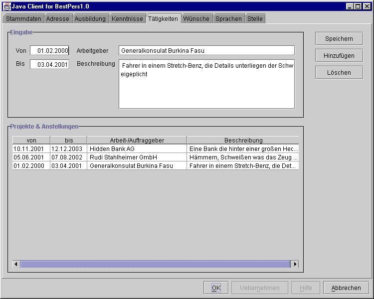Switch to the Adresse tab
374x299 pixels.
click(58, 18)
